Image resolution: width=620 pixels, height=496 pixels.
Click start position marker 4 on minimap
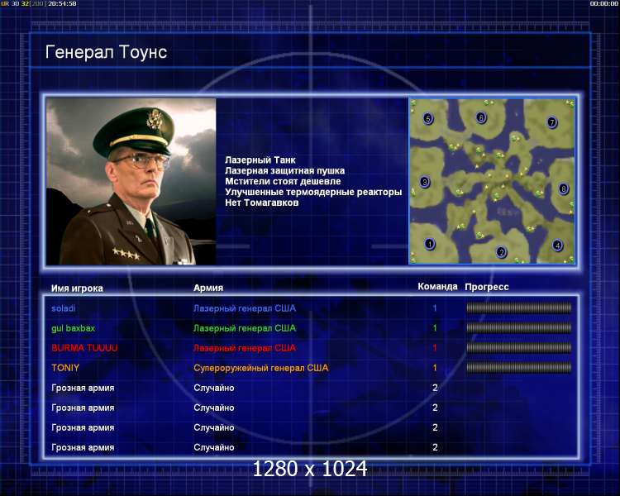pyautogui.click(x=557, y=246)
